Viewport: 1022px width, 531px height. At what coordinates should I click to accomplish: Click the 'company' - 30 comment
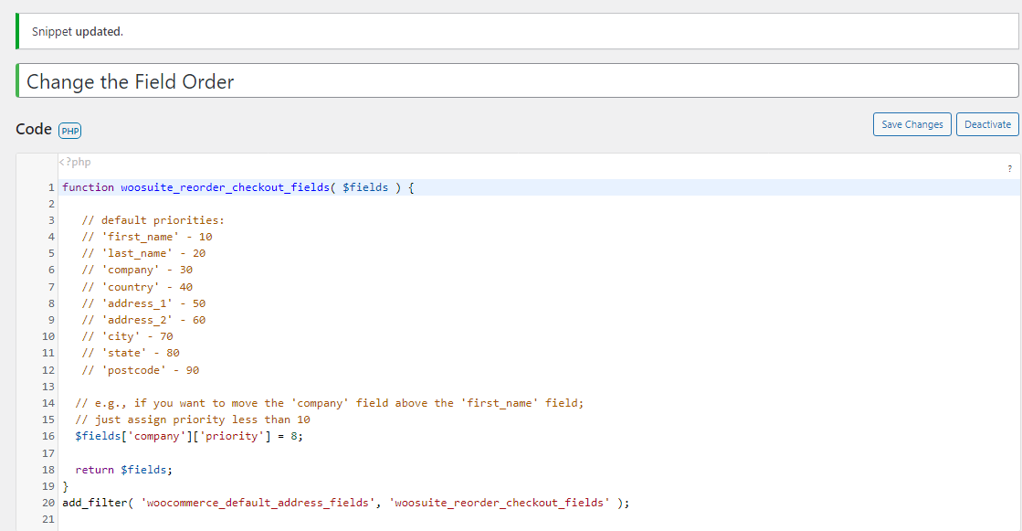coord(138,270)
